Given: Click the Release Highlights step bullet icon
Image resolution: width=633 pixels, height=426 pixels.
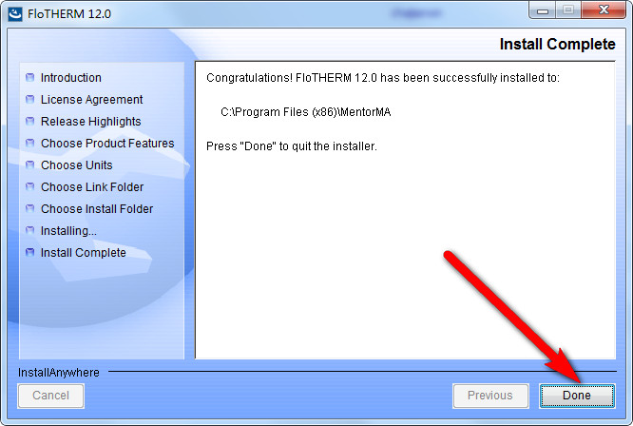Looking at the screenshot, I should [29, 121].
